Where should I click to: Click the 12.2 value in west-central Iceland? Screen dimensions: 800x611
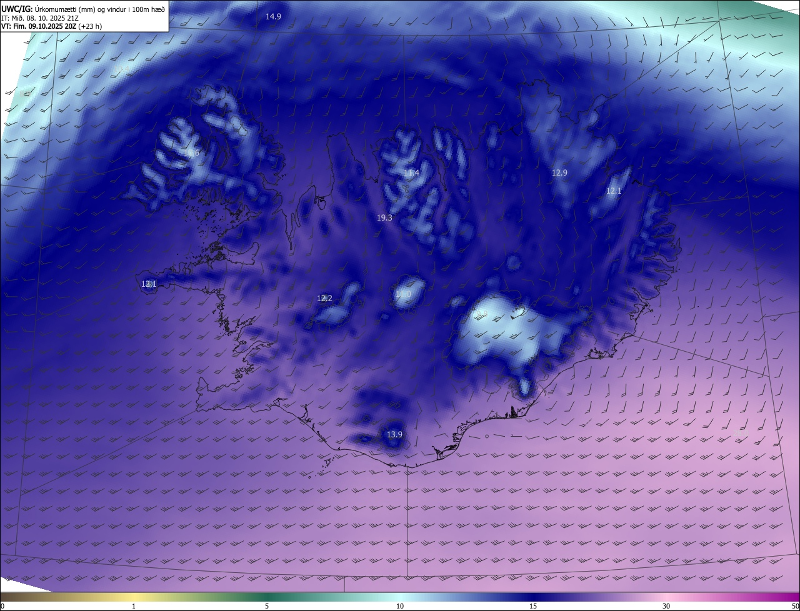(x=324, y=299)
